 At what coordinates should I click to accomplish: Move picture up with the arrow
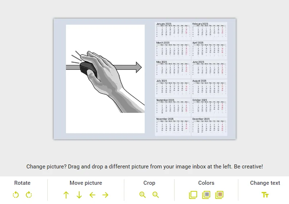point(66,195)
